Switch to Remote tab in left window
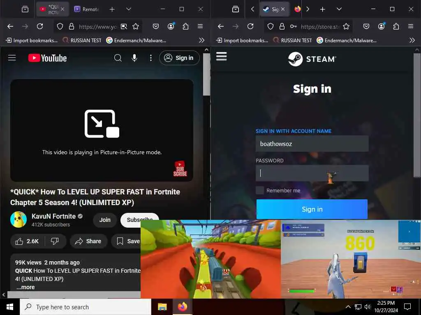The image size is (421, 315). pyautogui.click(x=86, y=9)
